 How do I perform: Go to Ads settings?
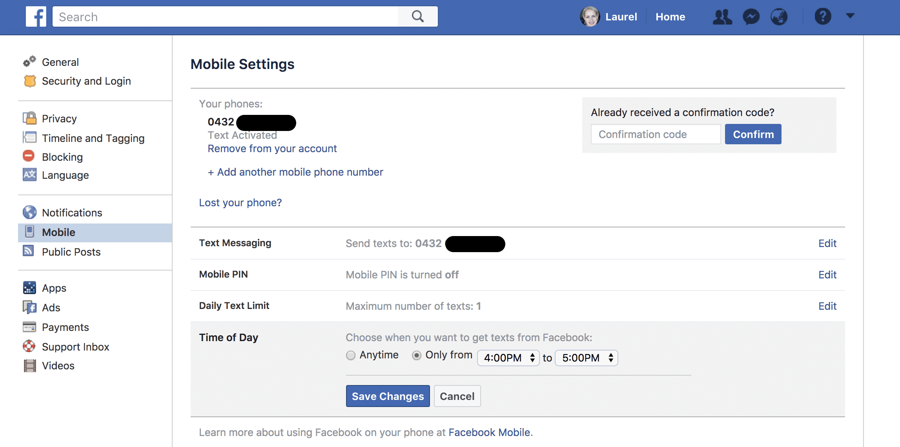(x=51, y=308)
